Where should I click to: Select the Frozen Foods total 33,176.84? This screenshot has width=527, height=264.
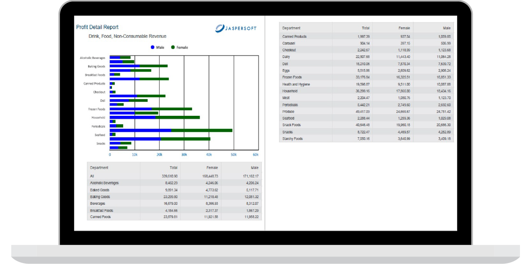(x=363, y=78)
